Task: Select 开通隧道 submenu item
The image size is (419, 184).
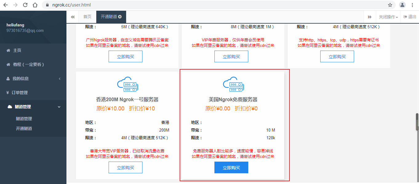Action: (24, 128)
